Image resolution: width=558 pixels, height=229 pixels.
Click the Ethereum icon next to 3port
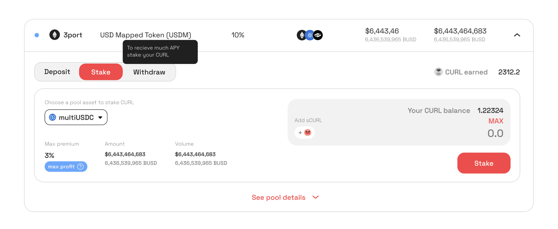(x=55, y=35)
